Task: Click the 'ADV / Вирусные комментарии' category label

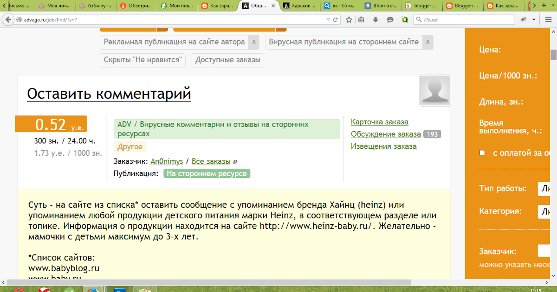Action: tap(227, 129)
